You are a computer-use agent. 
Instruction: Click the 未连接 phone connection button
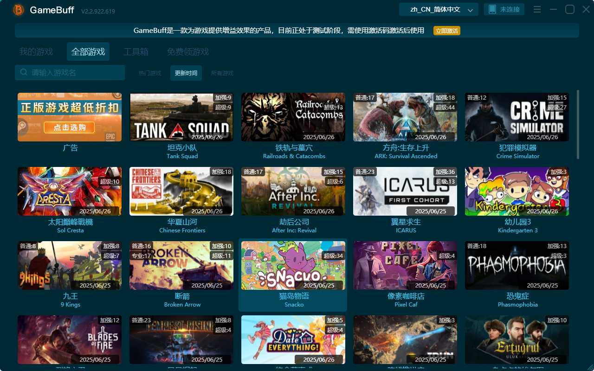pyautogui.click(x=504, y=10)
